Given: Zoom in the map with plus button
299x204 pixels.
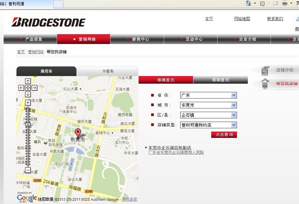Looking at the screenshot, I should point(28,102).
